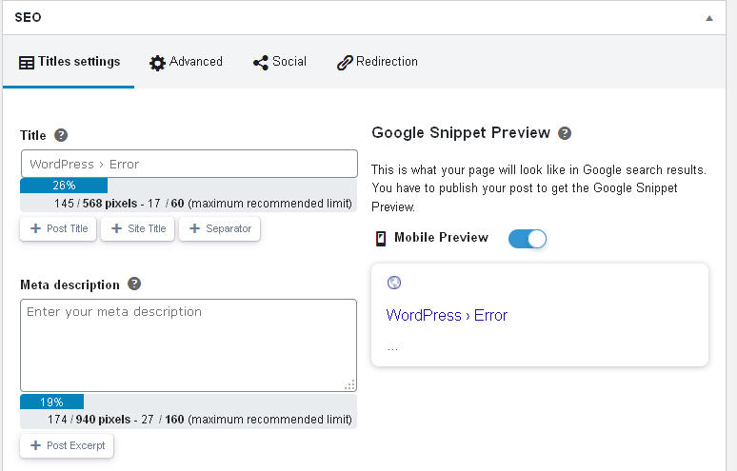Turn off the Mobile Preview switch

[528, 239]
